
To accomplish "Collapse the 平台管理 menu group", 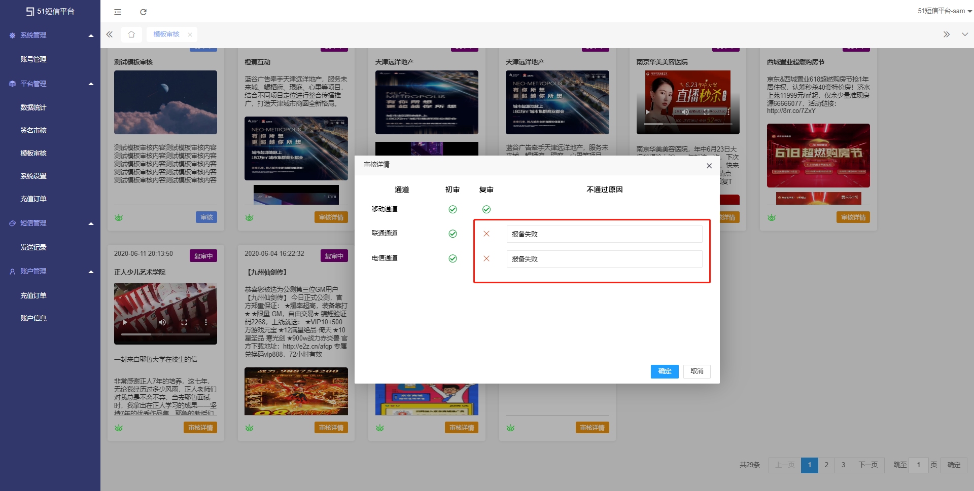I will click(x=50, y=84).
